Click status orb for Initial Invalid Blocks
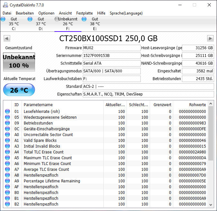The width and height of the screenshot is (217, 211). pos(7,146)
